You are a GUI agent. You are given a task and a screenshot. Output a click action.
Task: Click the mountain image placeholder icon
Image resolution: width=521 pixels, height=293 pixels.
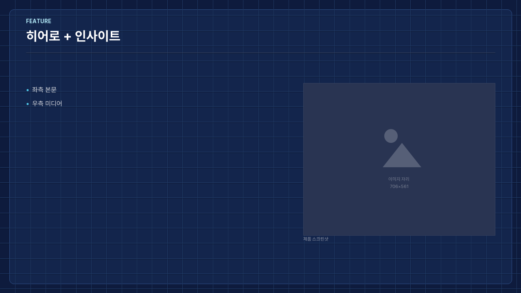[402, 148]
